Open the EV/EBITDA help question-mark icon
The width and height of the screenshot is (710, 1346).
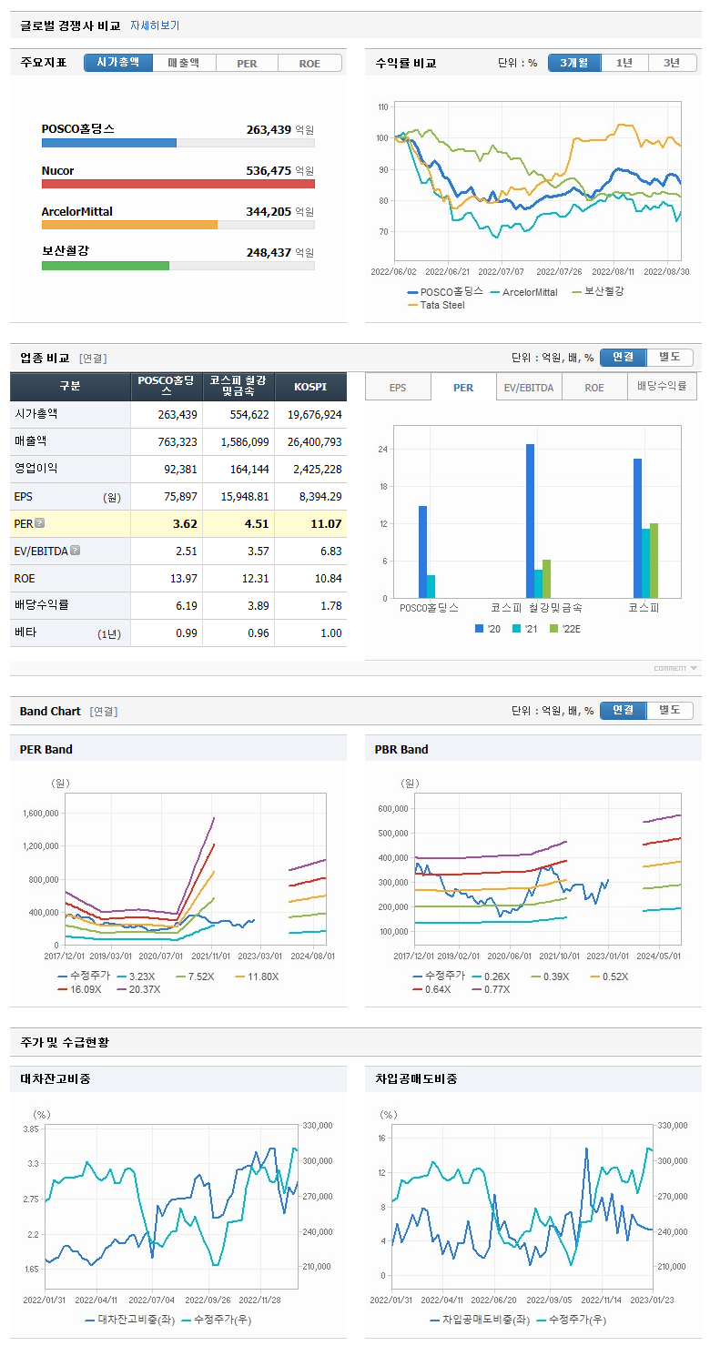pos(75,551)
